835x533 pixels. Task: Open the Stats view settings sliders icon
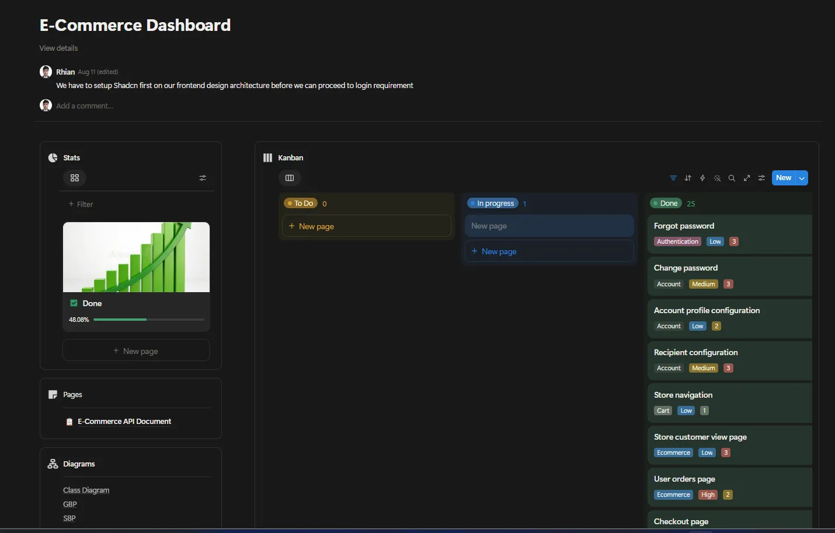click(203, 178)
